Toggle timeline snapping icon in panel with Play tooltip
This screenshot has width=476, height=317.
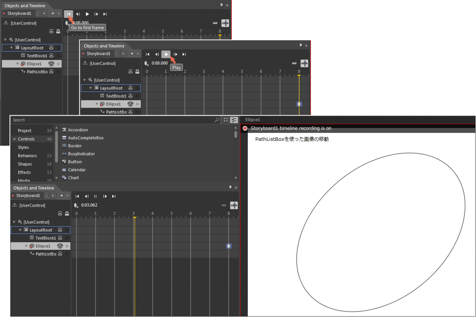point(304,63)
